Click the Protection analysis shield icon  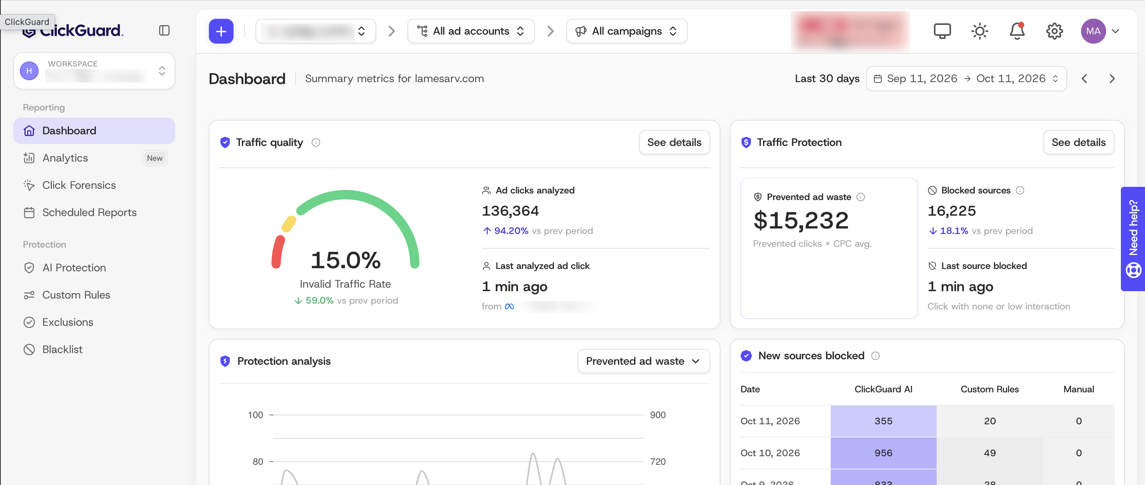pos(225,361)
